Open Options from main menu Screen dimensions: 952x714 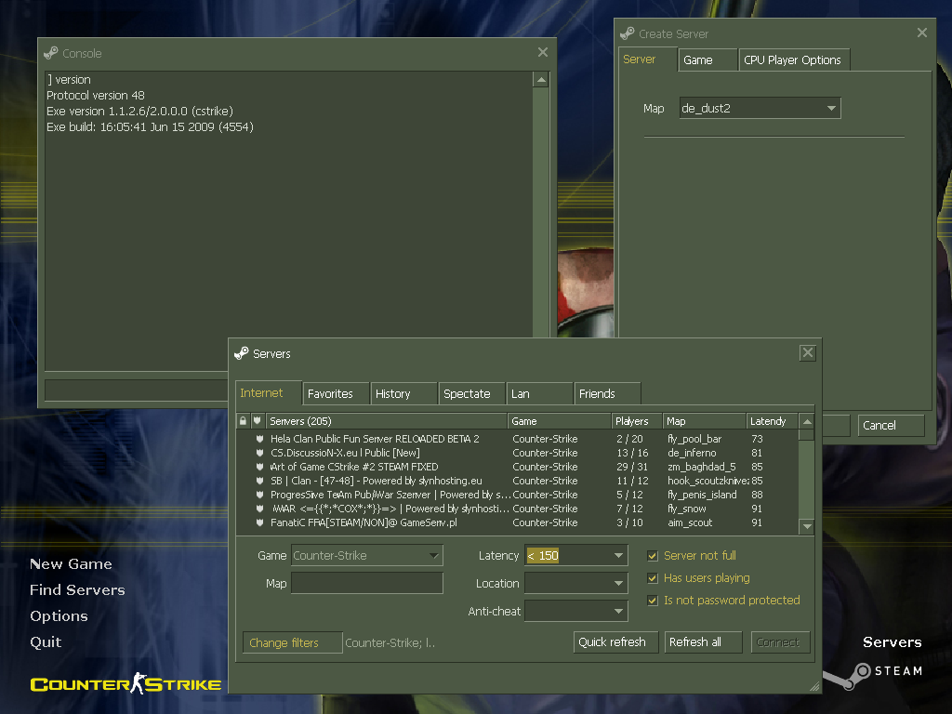(x=59, y=616)
